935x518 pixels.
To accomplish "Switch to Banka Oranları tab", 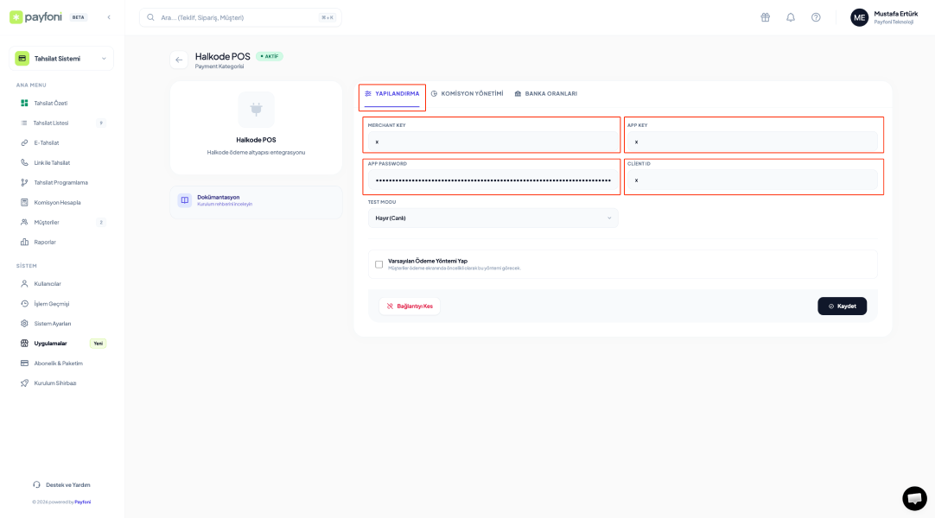I will point(545,93).
